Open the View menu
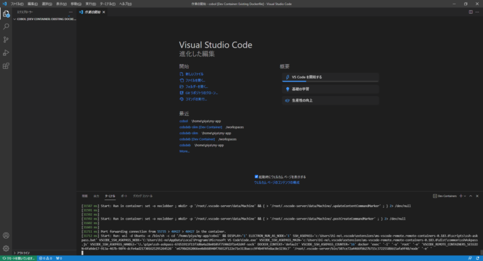The height and width of the screenshot is (261, 483). click(x=61, y=4)
